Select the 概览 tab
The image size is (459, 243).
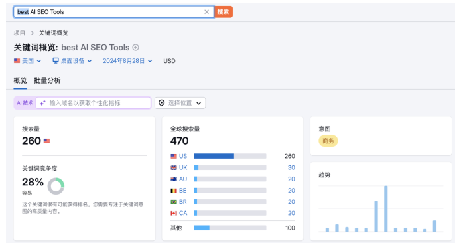(x=20, y=80)
